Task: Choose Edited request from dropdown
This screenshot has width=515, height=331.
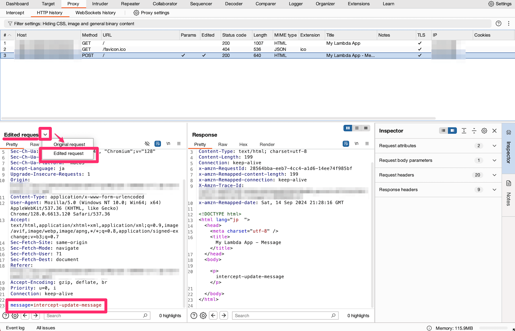Action: coord(68,153)
